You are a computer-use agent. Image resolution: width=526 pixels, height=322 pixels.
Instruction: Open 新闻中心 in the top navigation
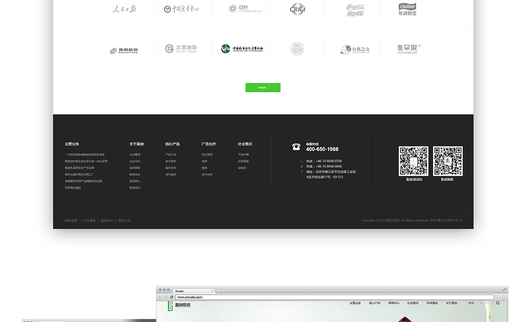pos(394,303)
